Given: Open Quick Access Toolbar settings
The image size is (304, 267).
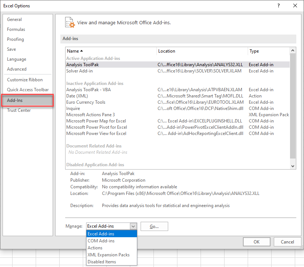Looking at the screenshot, I should coord(28,89).
